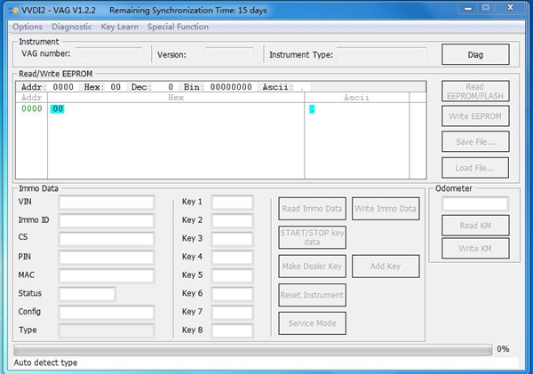Click the VVDI2 app icon in title bar
533x374 pixels.
[x=14, y=11]
